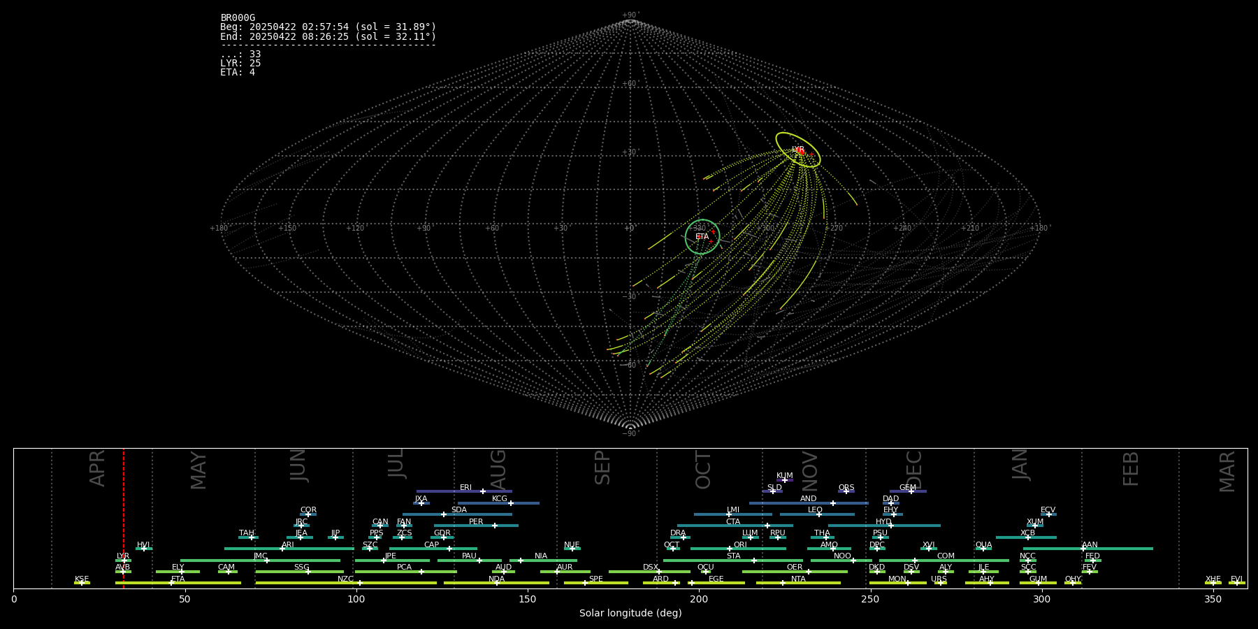
Task: Click the COM shower label
Action: click(x=946, y=556)
